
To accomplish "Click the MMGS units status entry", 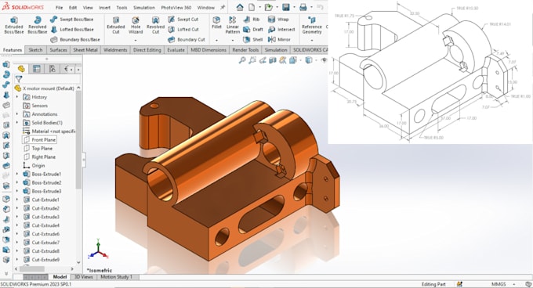I will pos(499,284).
